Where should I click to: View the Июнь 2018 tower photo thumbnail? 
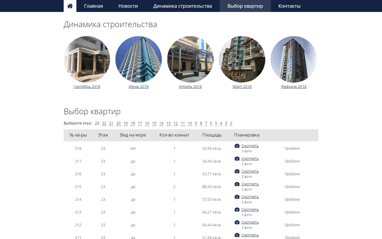coord(138,59)
